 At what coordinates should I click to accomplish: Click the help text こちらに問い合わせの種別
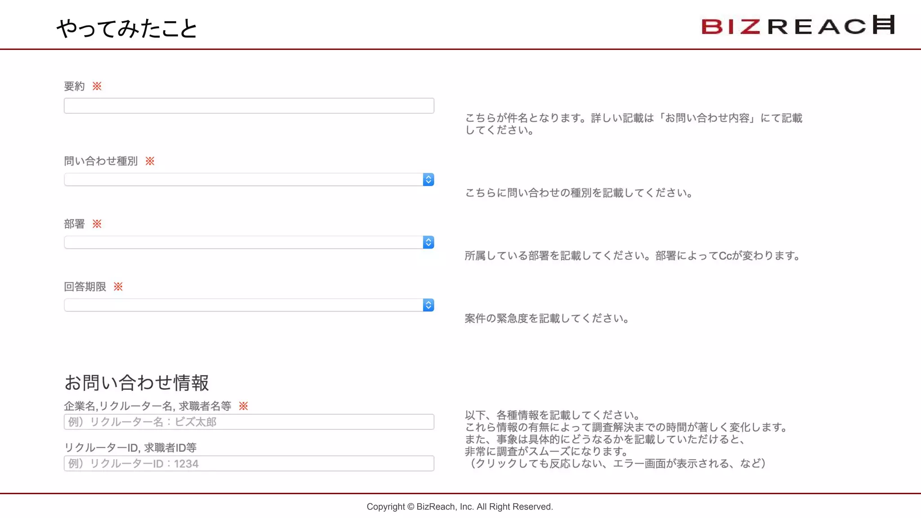[x=579, y=193]
